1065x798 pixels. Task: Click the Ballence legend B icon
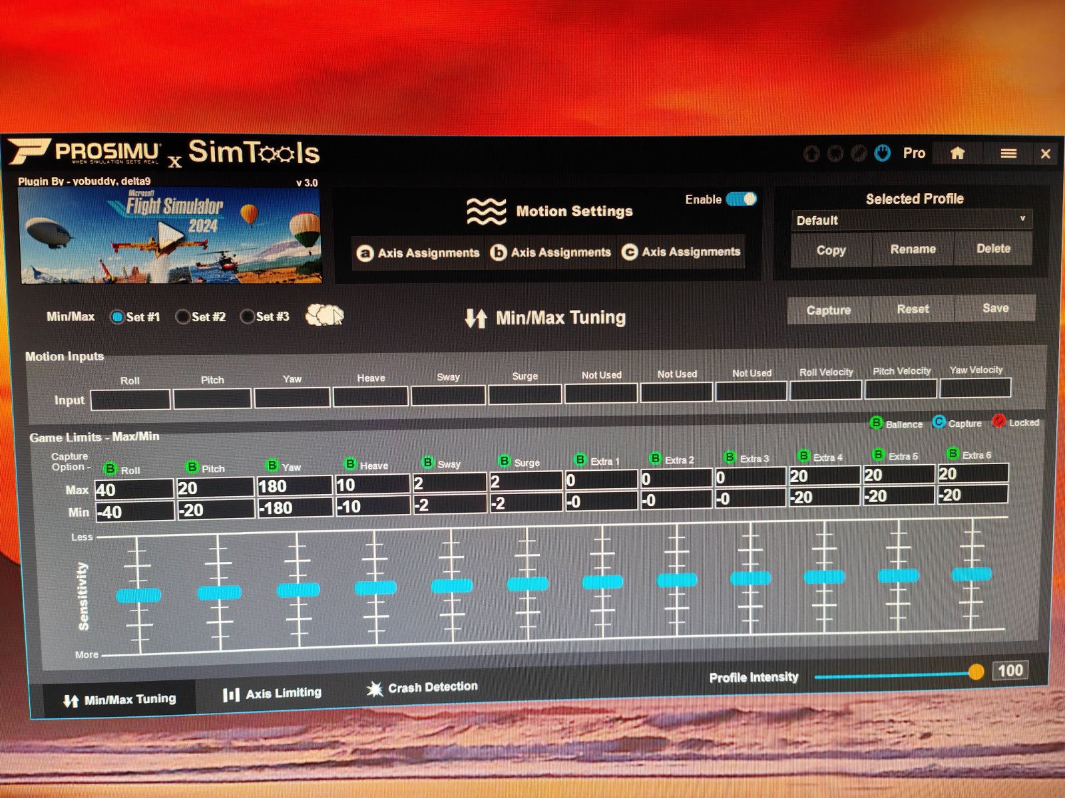[877, 422]
